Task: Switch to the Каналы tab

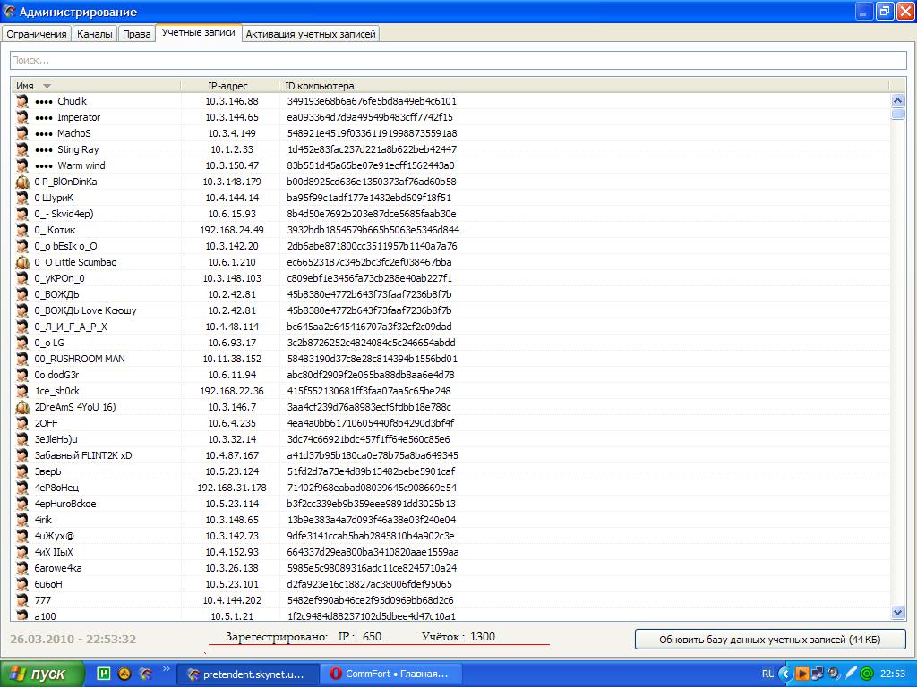Action: [x=95, y=34]
